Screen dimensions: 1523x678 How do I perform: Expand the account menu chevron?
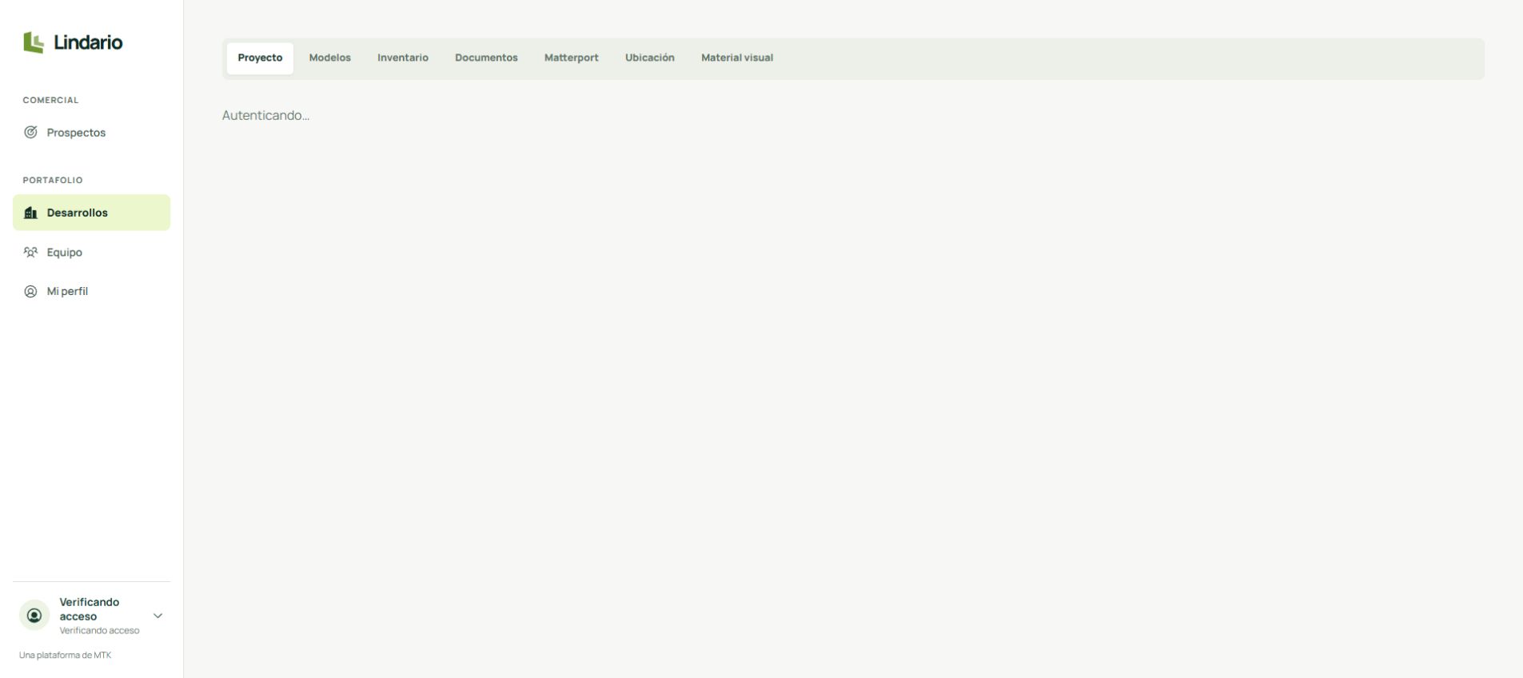[x=157, y=616]
